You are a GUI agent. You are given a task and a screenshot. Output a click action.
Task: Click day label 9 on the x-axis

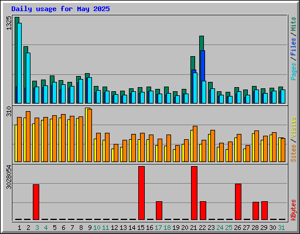tap(90, 228)
